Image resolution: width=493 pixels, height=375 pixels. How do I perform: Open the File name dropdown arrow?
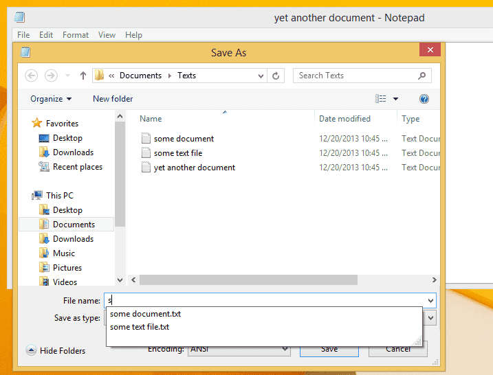pyautogui.click(x=430, y=301)
